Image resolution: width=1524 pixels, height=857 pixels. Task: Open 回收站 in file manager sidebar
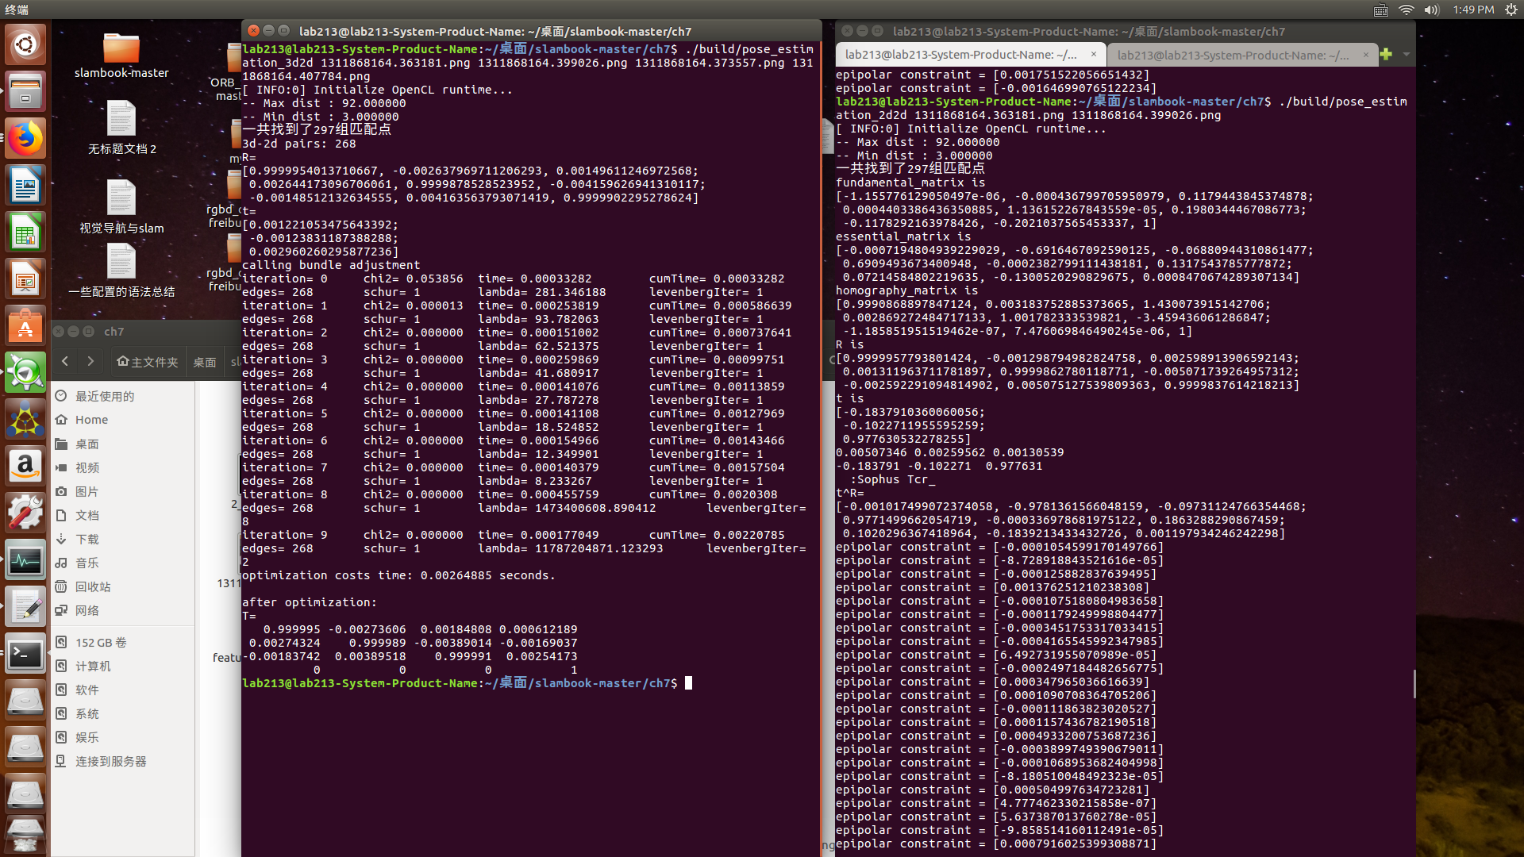93,586
